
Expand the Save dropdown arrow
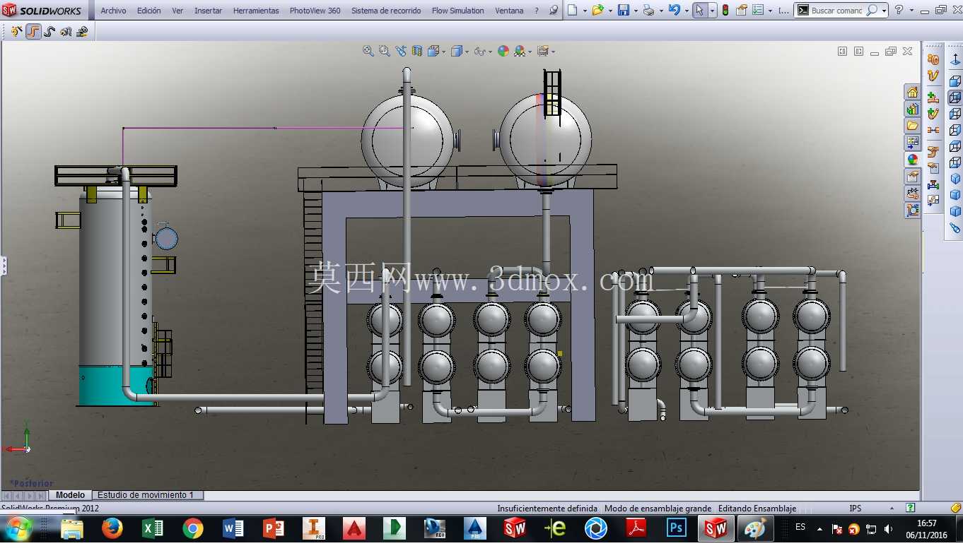[635, 11]
